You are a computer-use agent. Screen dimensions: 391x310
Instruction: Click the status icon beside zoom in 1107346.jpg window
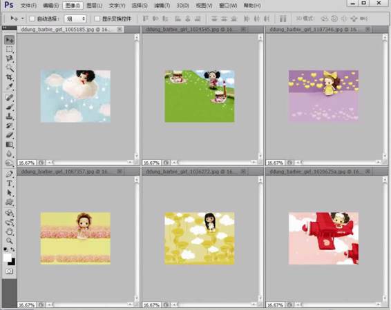[289, 163]
